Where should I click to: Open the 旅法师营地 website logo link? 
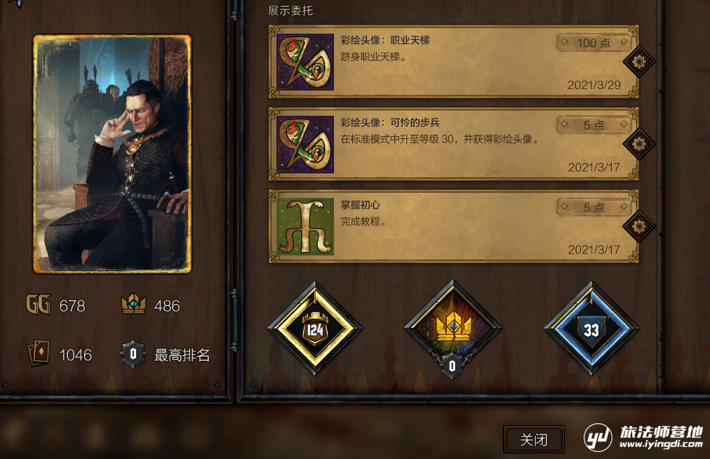tap(643, 437)
